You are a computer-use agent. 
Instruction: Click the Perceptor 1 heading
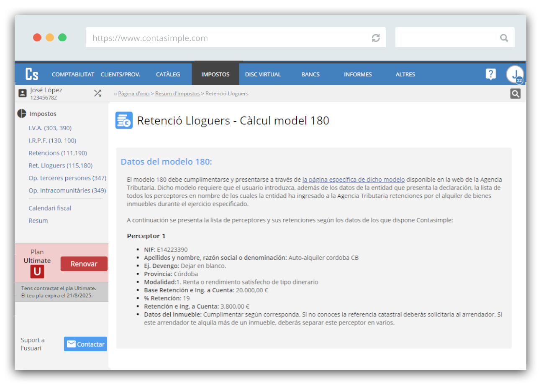click(x=146, y=236)
